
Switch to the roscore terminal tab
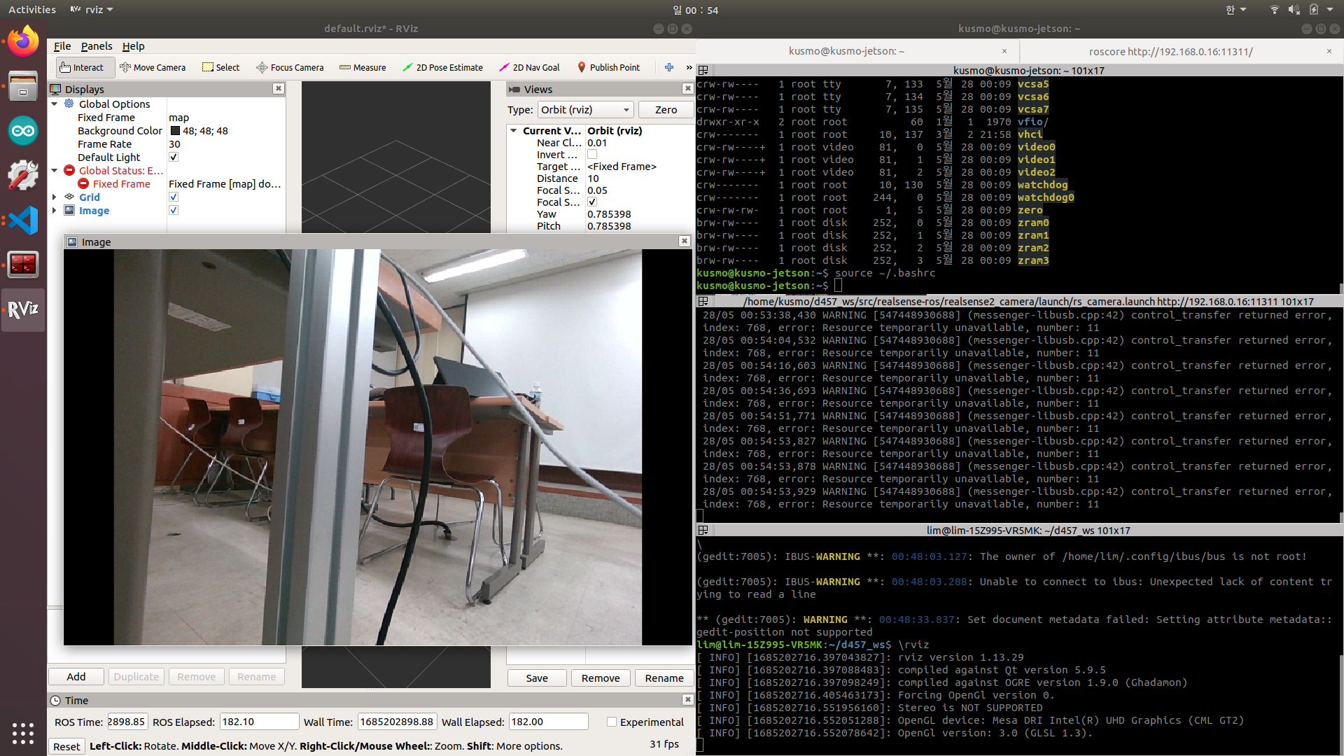(1170, 51)
